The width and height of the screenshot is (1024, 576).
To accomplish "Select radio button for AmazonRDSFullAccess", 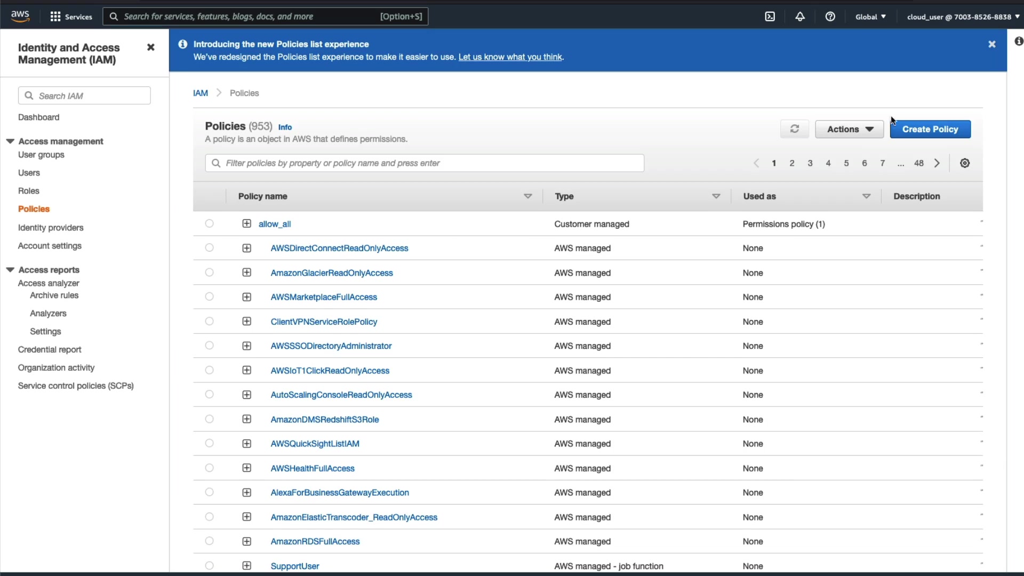I will (x=209, y=541).
